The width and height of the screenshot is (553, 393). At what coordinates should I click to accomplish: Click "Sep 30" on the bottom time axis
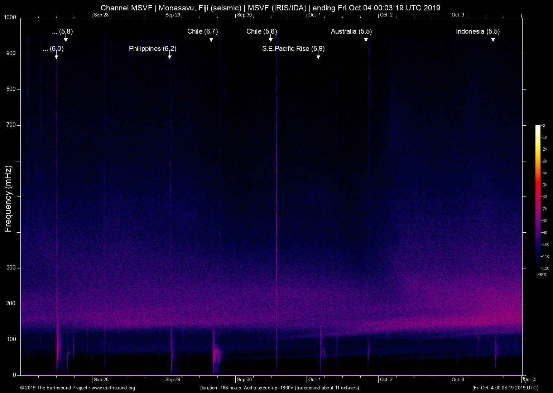pos(244,379)
